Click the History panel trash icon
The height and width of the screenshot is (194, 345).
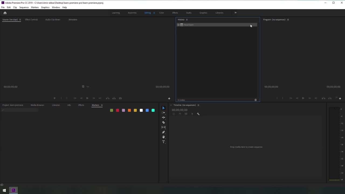pyautogui.click(x=256, y=100)
